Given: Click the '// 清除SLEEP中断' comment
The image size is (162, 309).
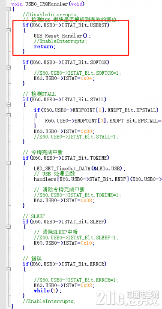Looking at the screenshot, I should (56, 232).
